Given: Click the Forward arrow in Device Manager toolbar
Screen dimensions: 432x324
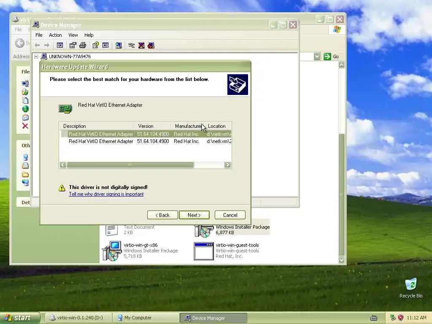Looking at the screenshot, I should coord(47,45).
